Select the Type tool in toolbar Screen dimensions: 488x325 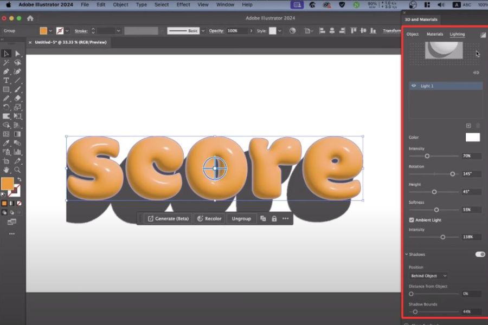tap(6, 80)
